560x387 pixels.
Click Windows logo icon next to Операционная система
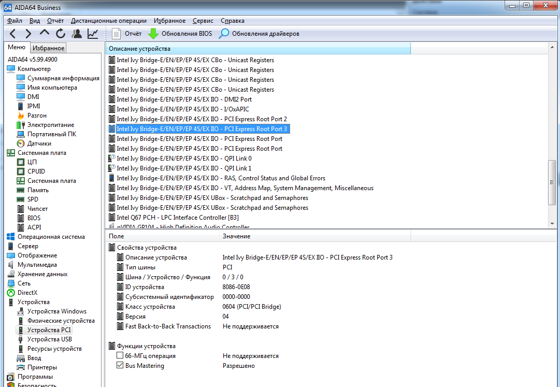coord(11,237)
